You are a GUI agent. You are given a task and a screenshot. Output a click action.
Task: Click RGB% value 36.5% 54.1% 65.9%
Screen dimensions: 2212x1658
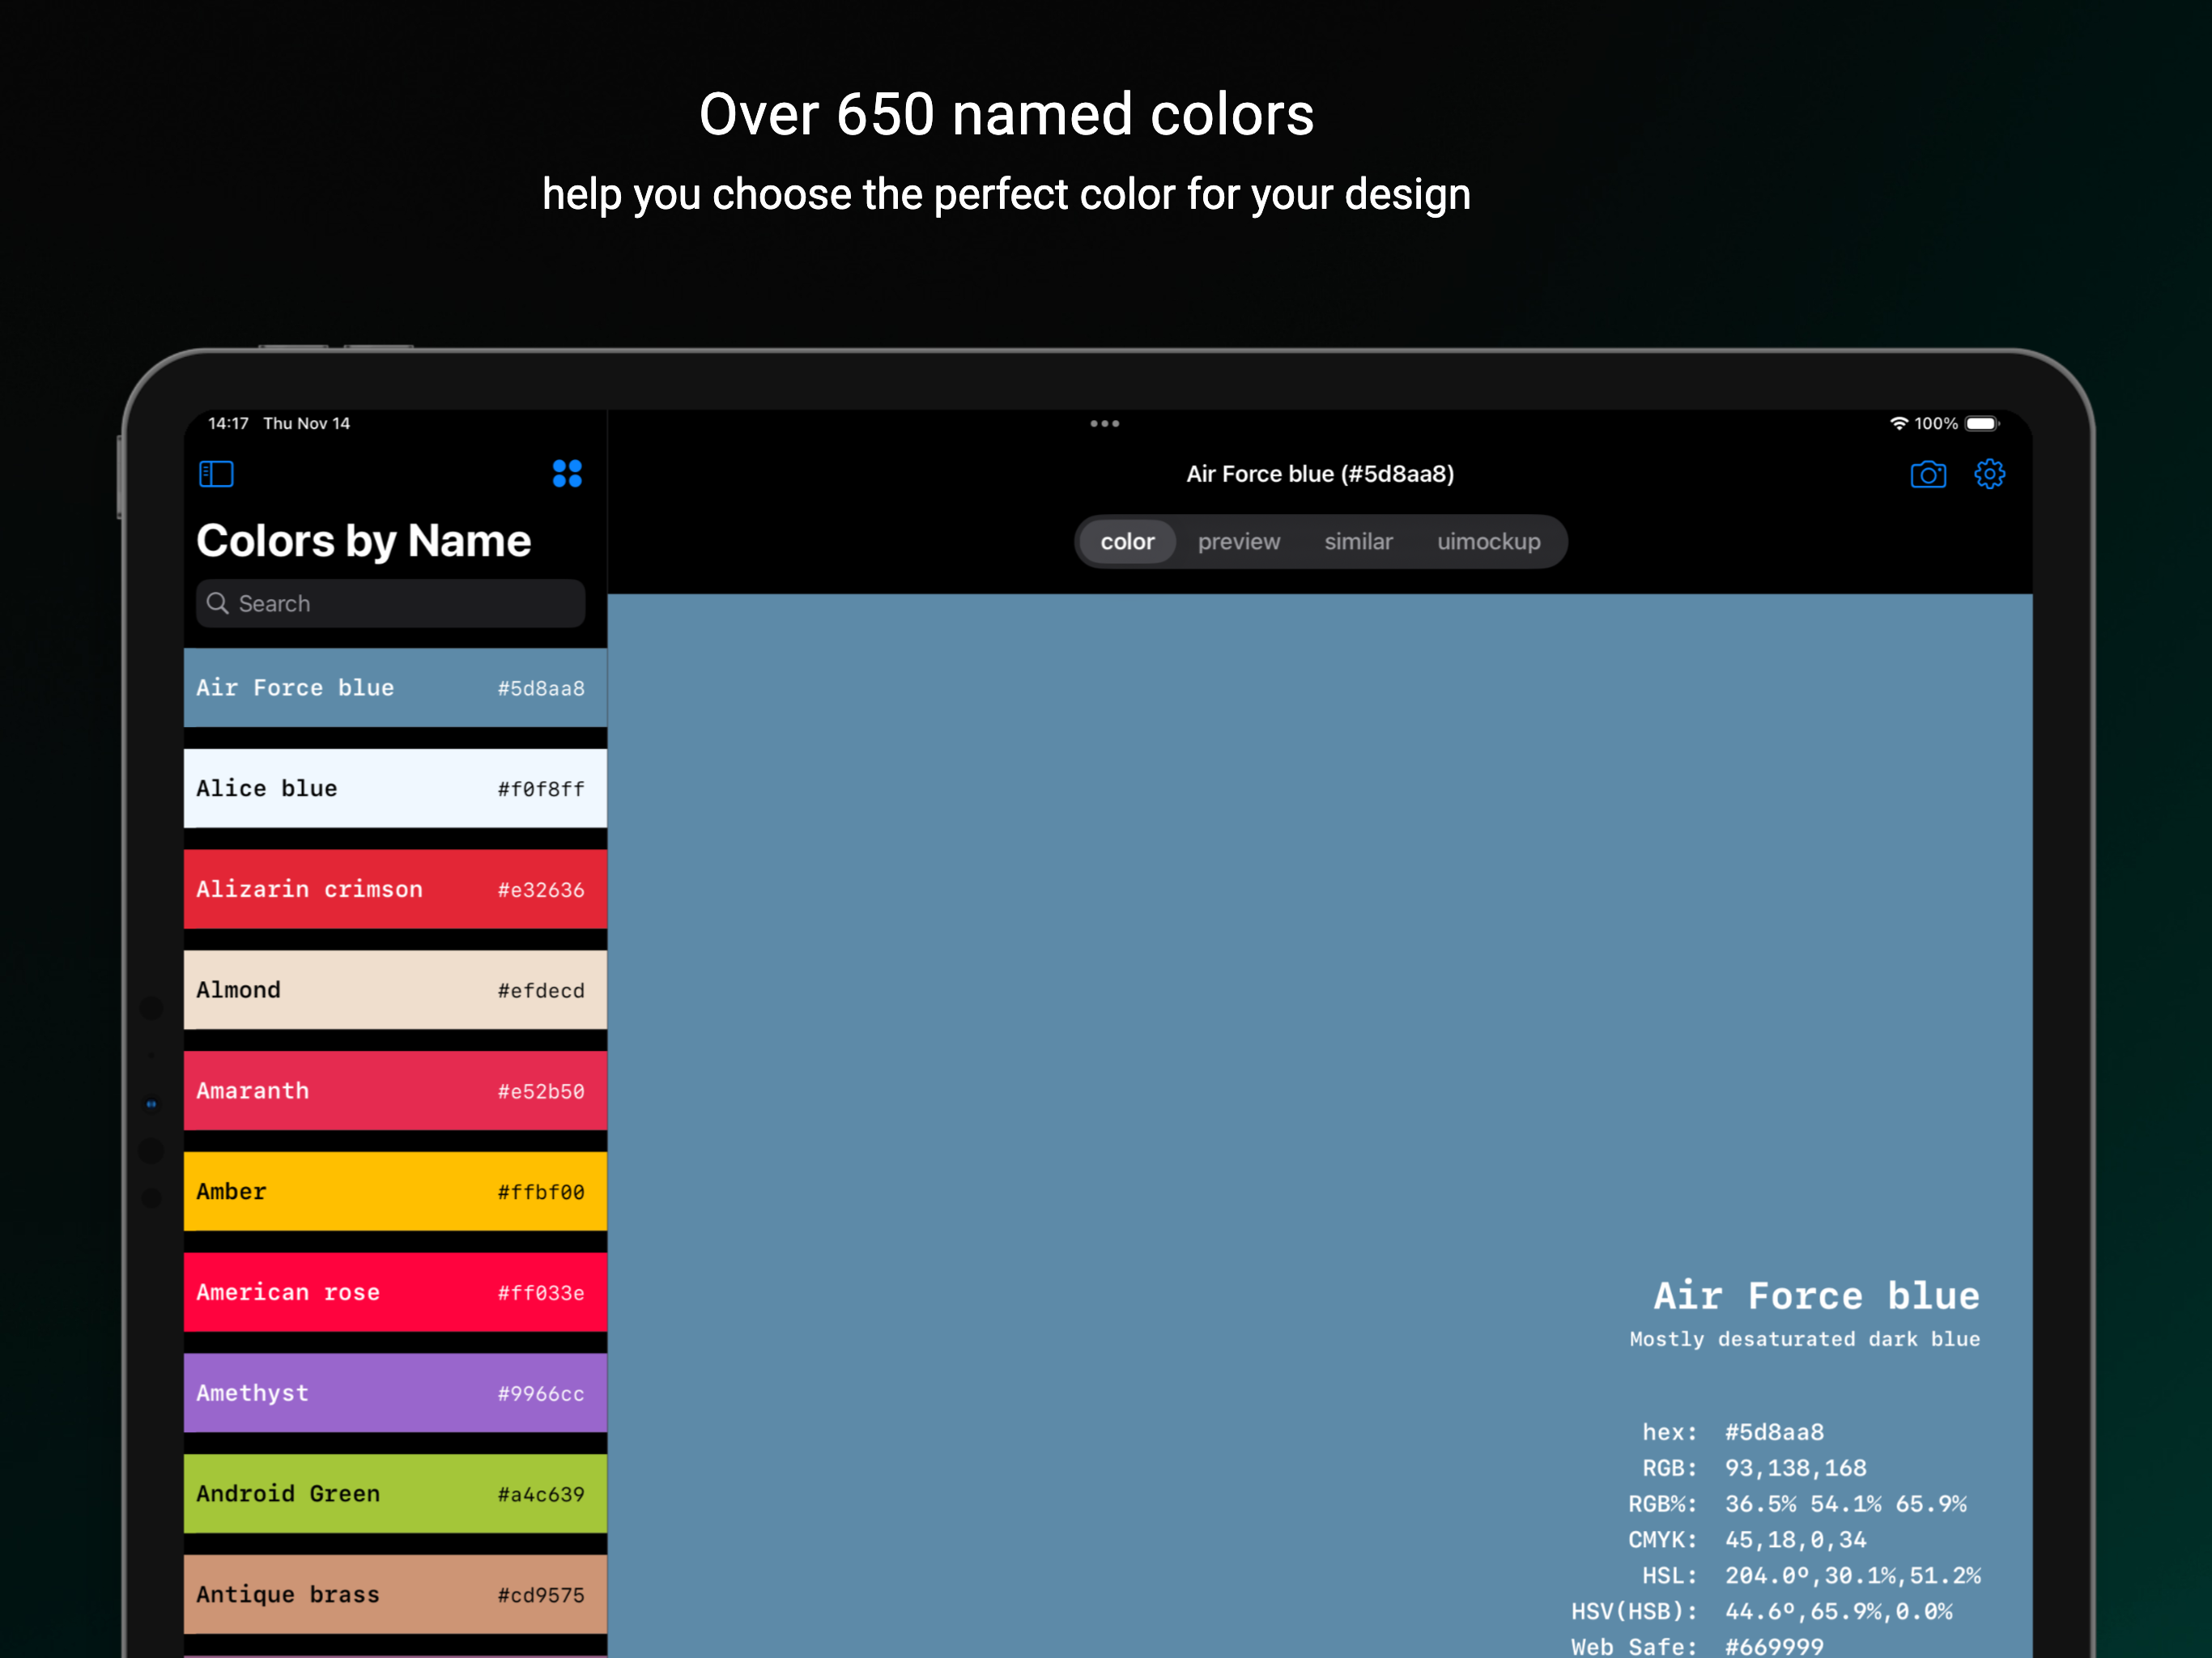[1845, 1504]
